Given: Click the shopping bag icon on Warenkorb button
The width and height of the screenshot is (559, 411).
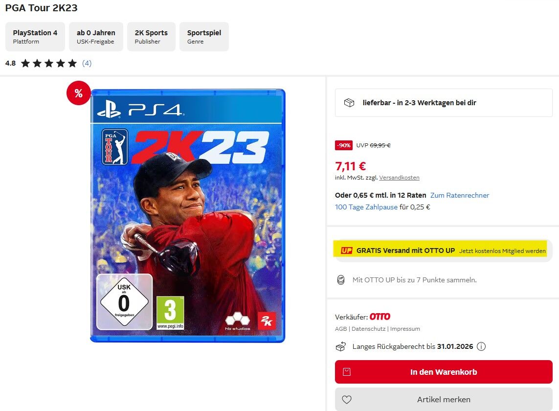Looking at the screenshot, I should (347, 372).
